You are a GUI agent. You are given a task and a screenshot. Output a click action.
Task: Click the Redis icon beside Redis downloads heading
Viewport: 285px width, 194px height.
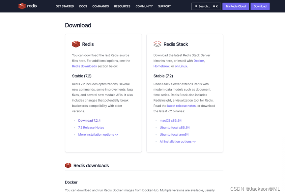click(x=68, y=165)
